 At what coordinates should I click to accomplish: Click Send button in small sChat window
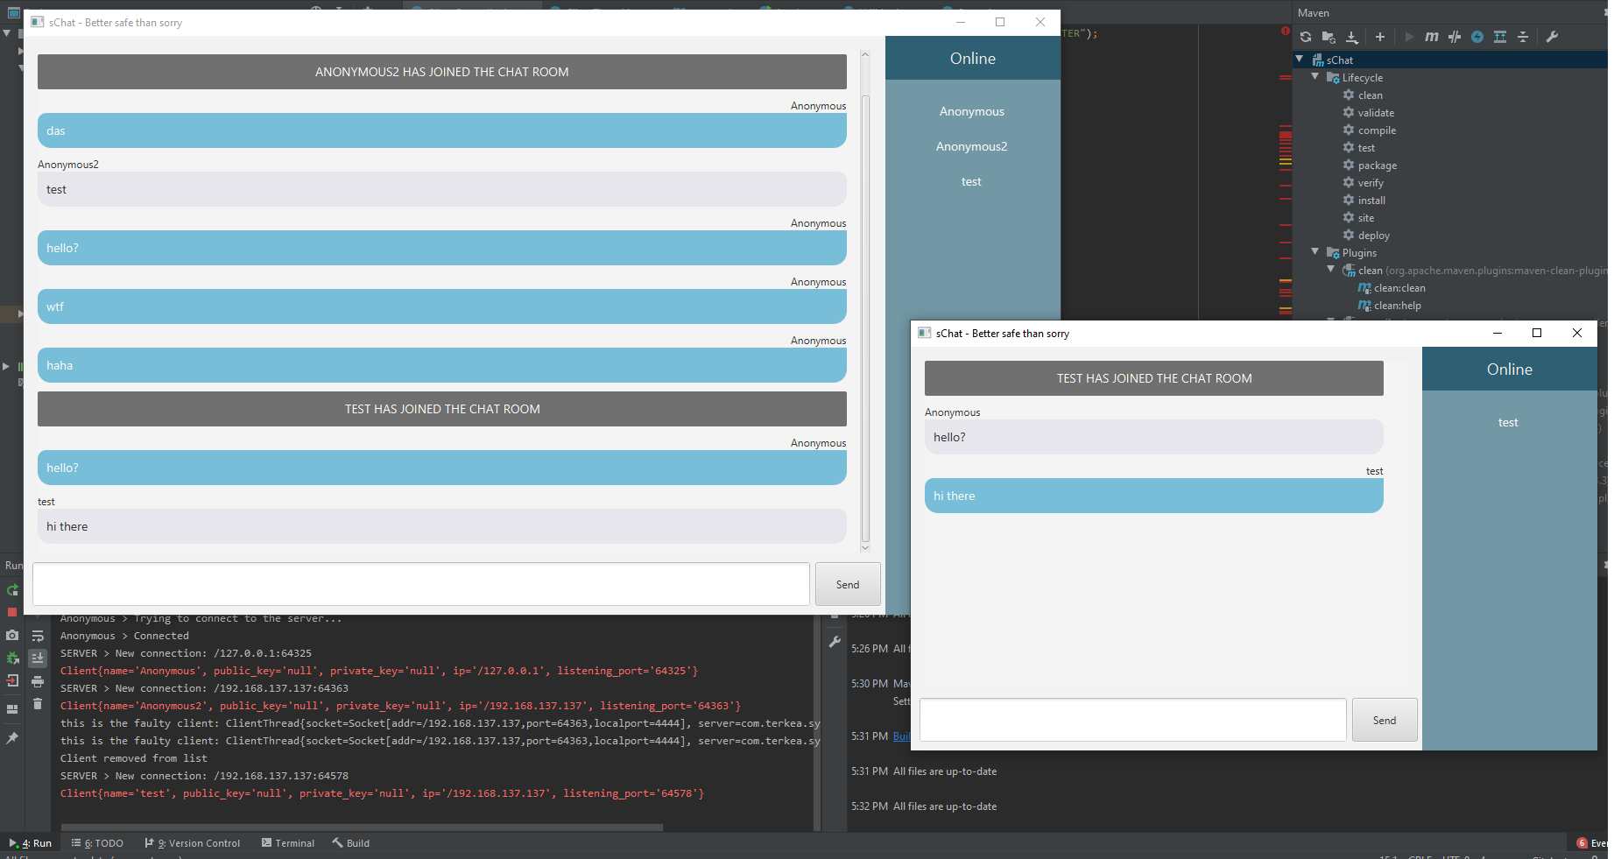(x=1385, y=720)
